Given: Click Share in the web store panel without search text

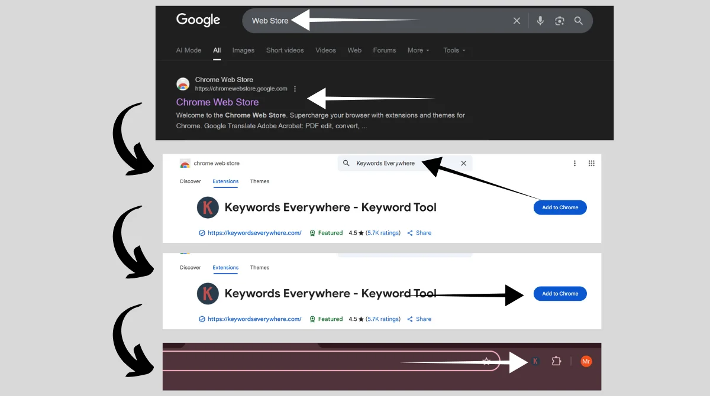Looking at the screenshot, I should coord(419,319).
